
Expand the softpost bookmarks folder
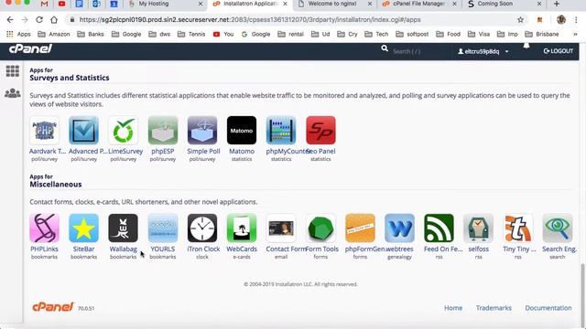pos(412,34)
